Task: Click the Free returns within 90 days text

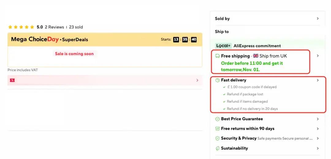Action: pos(248,129)
